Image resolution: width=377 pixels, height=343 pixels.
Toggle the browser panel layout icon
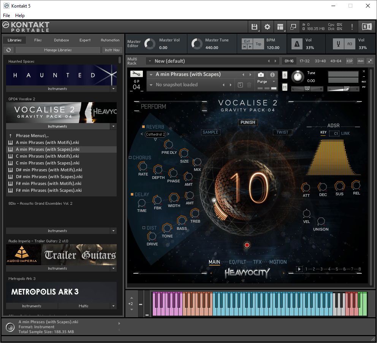(x=280, y=27)
